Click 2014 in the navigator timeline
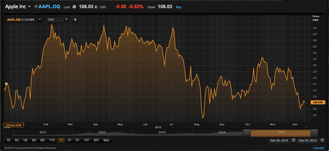Viewport: 329px width, 151px height. 222,133
